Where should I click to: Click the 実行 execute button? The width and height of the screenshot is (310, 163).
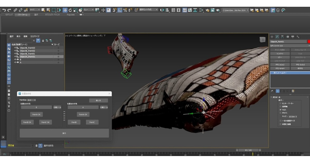[64, 133]
